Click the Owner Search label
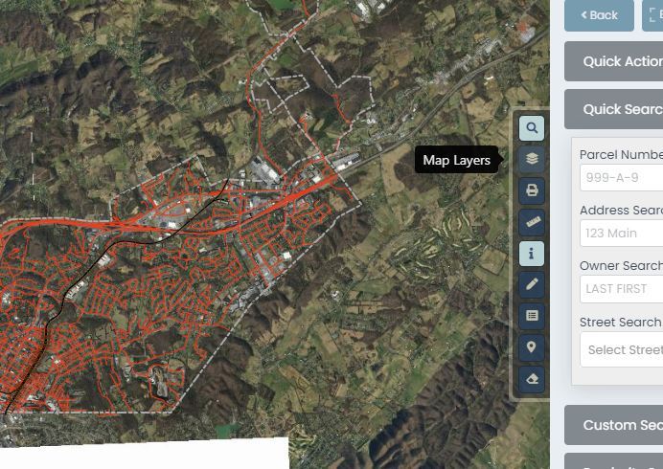Viewport: 663px width, 469px height. pos(621,266)
